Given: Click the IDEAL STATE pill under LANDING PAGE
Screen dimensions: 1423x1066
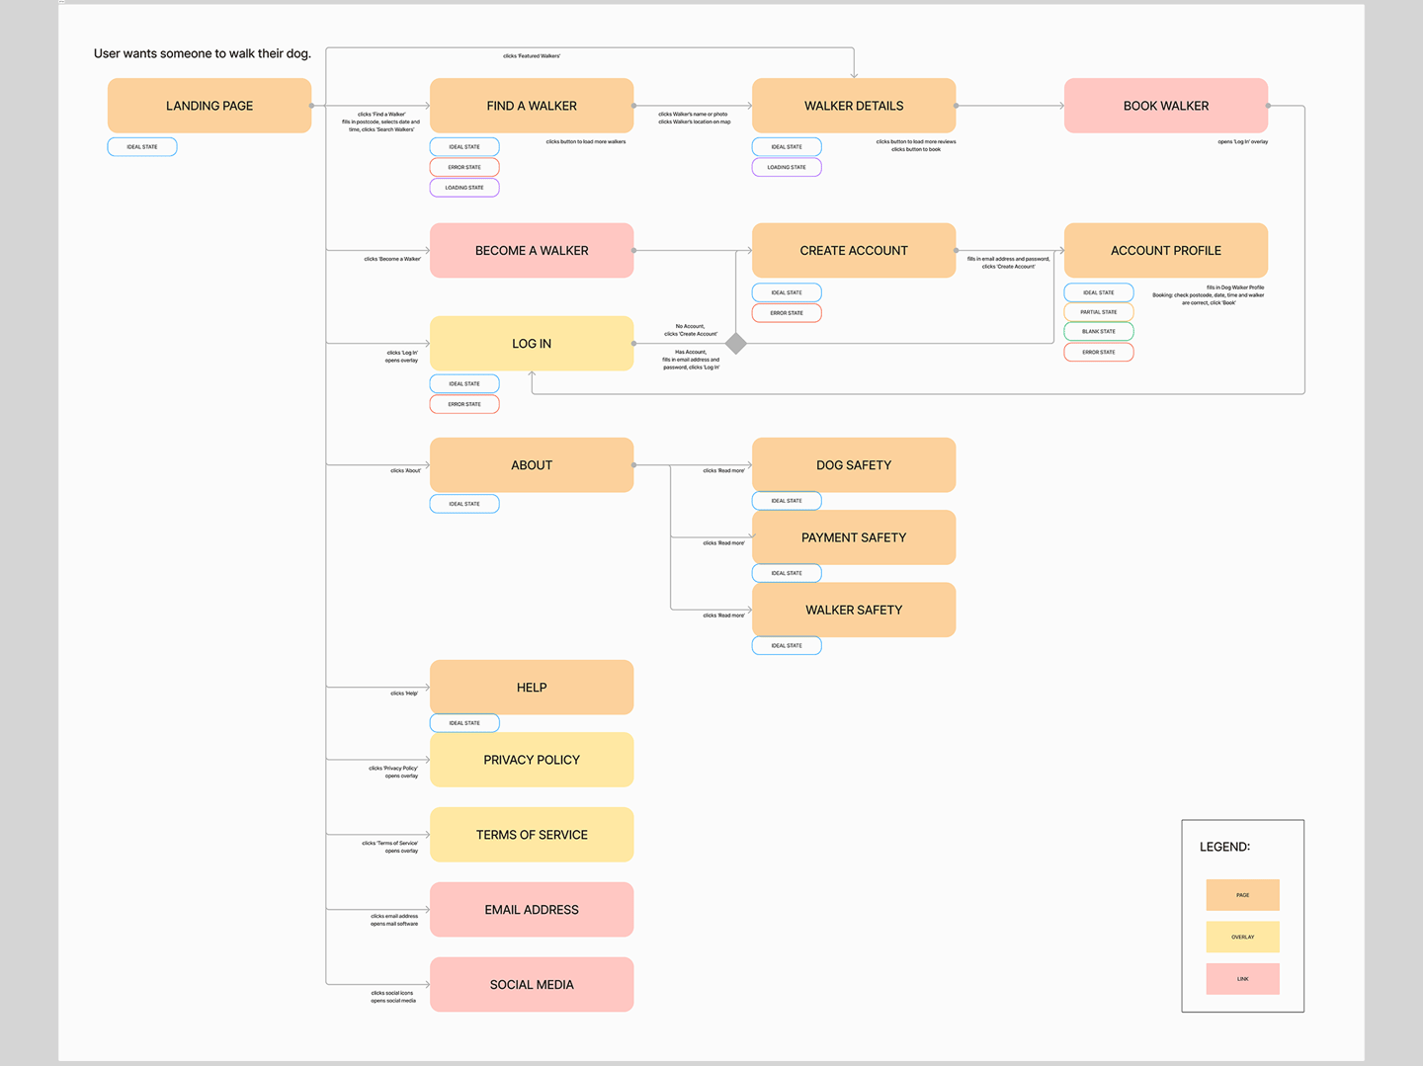Looking at the screenshot, I should click(x=141, y=146).
